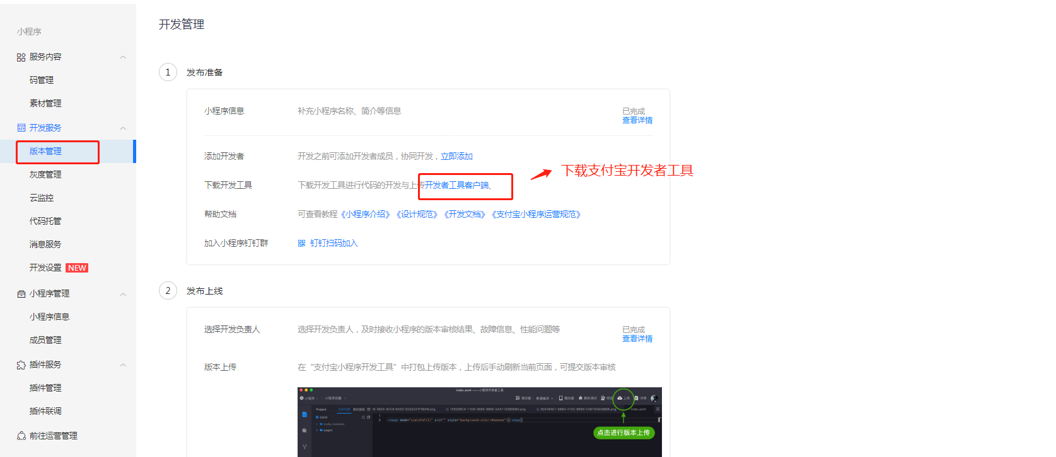The image size is (1056, 457).
Task: Open 小程序信息 in the sidebar
Action: click(49, 317)
